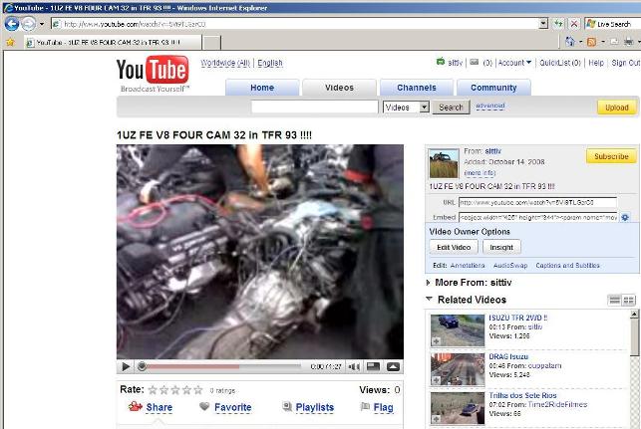Expand the More From: sittiv section
The image size is (641, 429).
pos(429,283)
